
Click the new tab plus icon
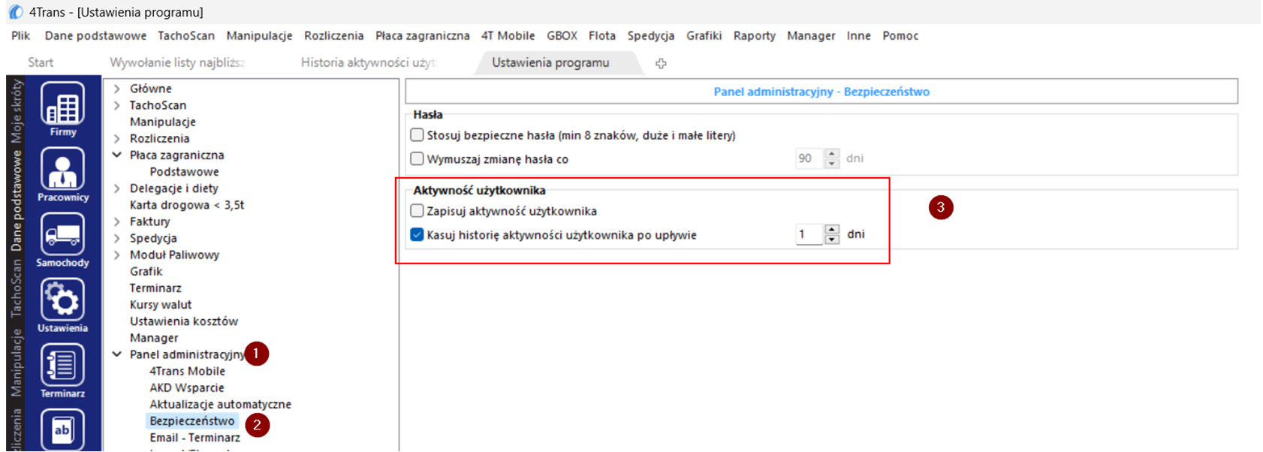[661, 64]
